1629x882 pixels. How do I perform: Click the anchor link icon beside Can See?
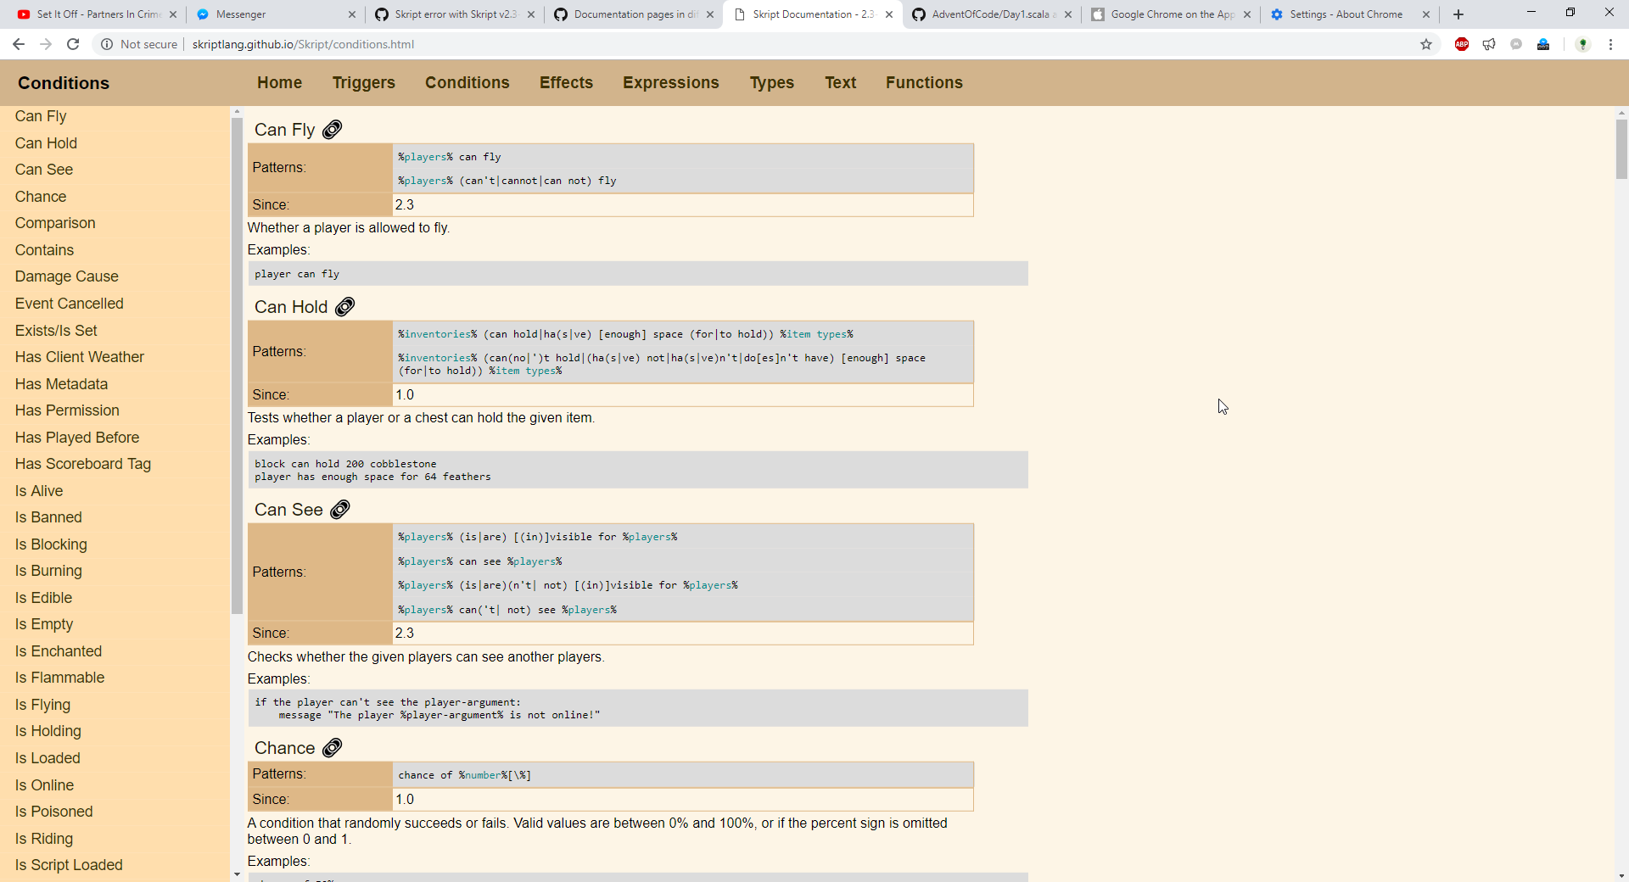tap(339, 510)
